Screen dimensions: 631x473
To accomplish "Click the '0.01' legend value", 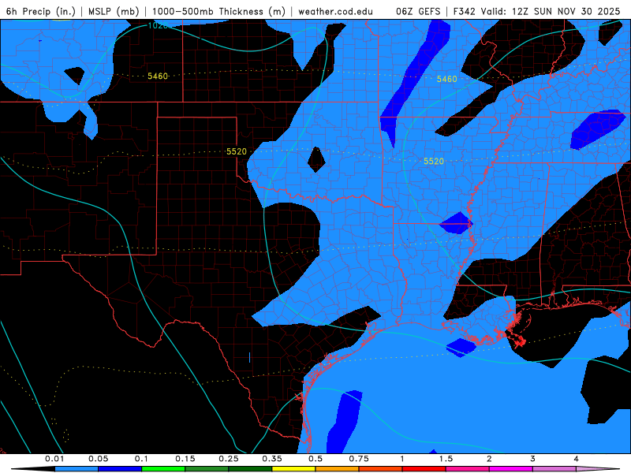I will click(54, 459).
